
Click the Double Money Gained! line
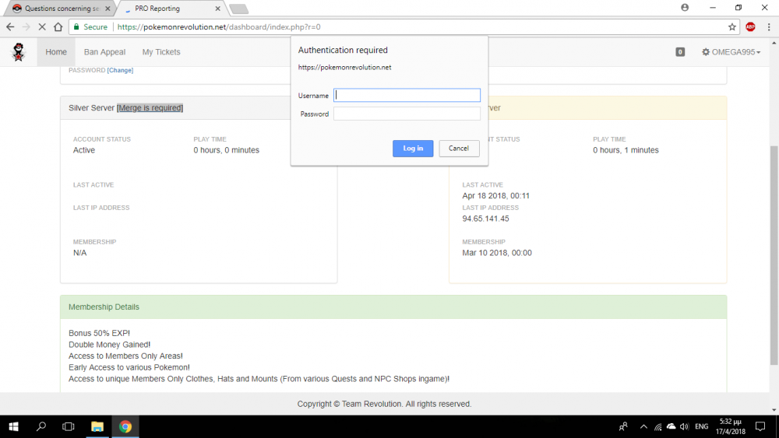(x=109, y=345)
